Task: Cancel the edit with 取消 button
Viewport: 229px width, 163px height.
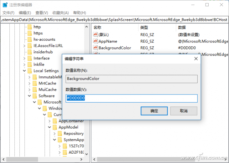Action: 184,111
